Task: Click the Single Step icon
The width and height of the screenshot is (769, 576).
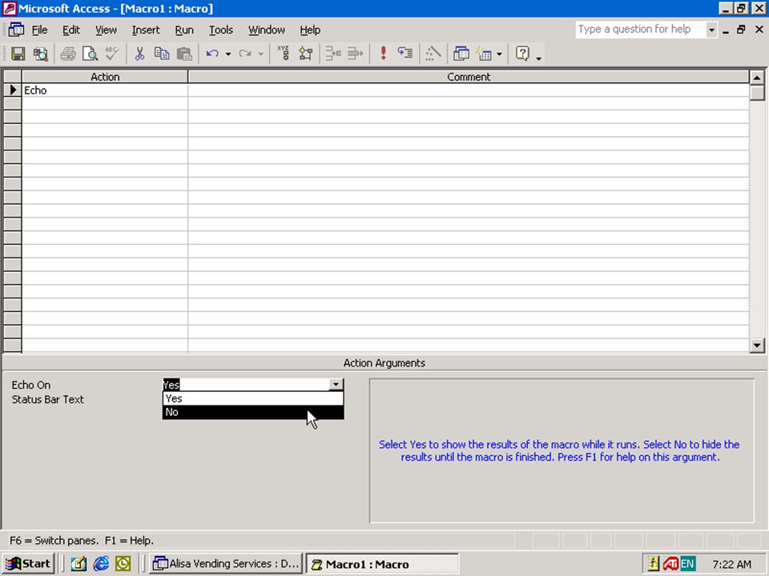Action: click(x=405, y=54)
